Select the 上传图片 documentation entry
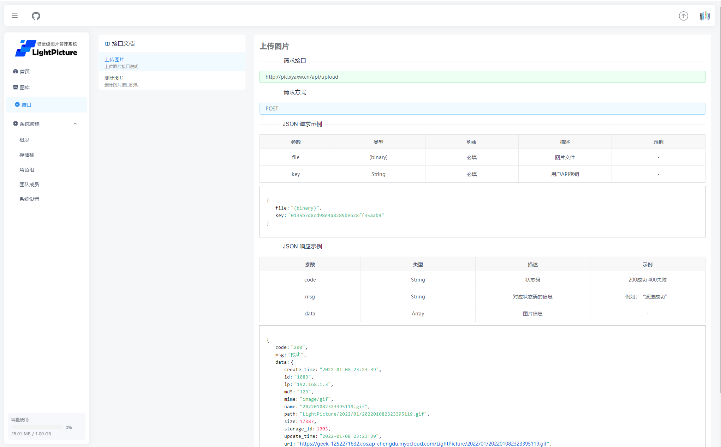The width and height of the screenshot is (721, 447). (114, 60)
